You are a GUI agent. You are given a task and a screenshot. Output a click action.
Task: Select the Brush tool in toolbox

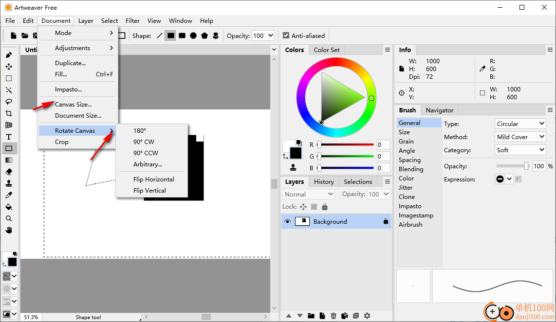click(9, 55)
